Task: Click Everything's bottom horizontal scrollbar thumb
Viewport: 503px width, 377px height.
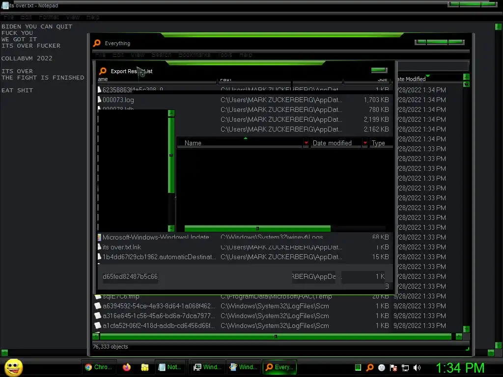Action: 276,337
